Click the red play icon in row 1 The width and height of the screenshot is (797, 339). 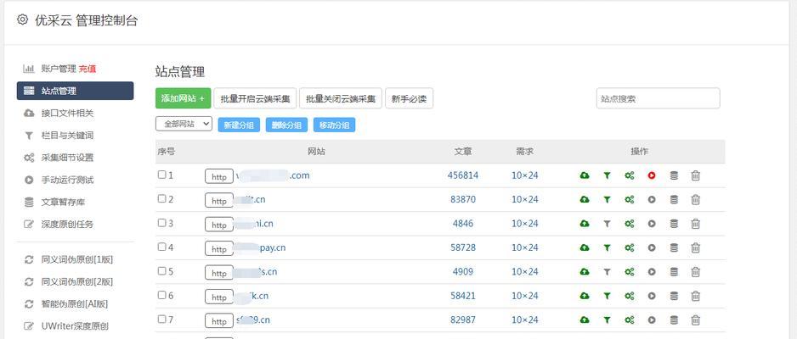point(652,175)
